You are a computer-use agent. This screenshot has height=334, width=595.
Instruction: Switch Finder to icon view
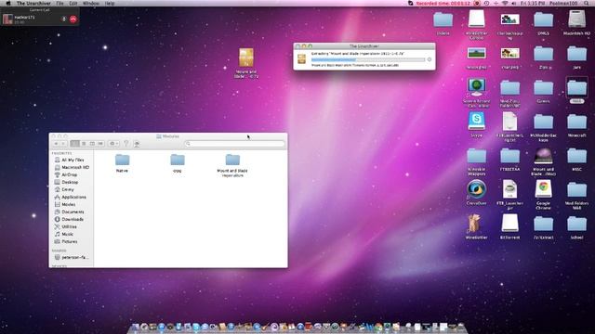(x=75, y=144)
